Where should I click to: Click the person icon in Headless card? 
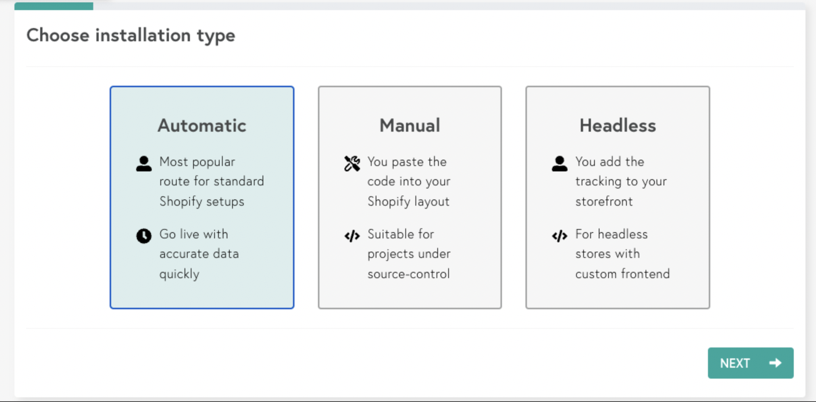[559, 164]
